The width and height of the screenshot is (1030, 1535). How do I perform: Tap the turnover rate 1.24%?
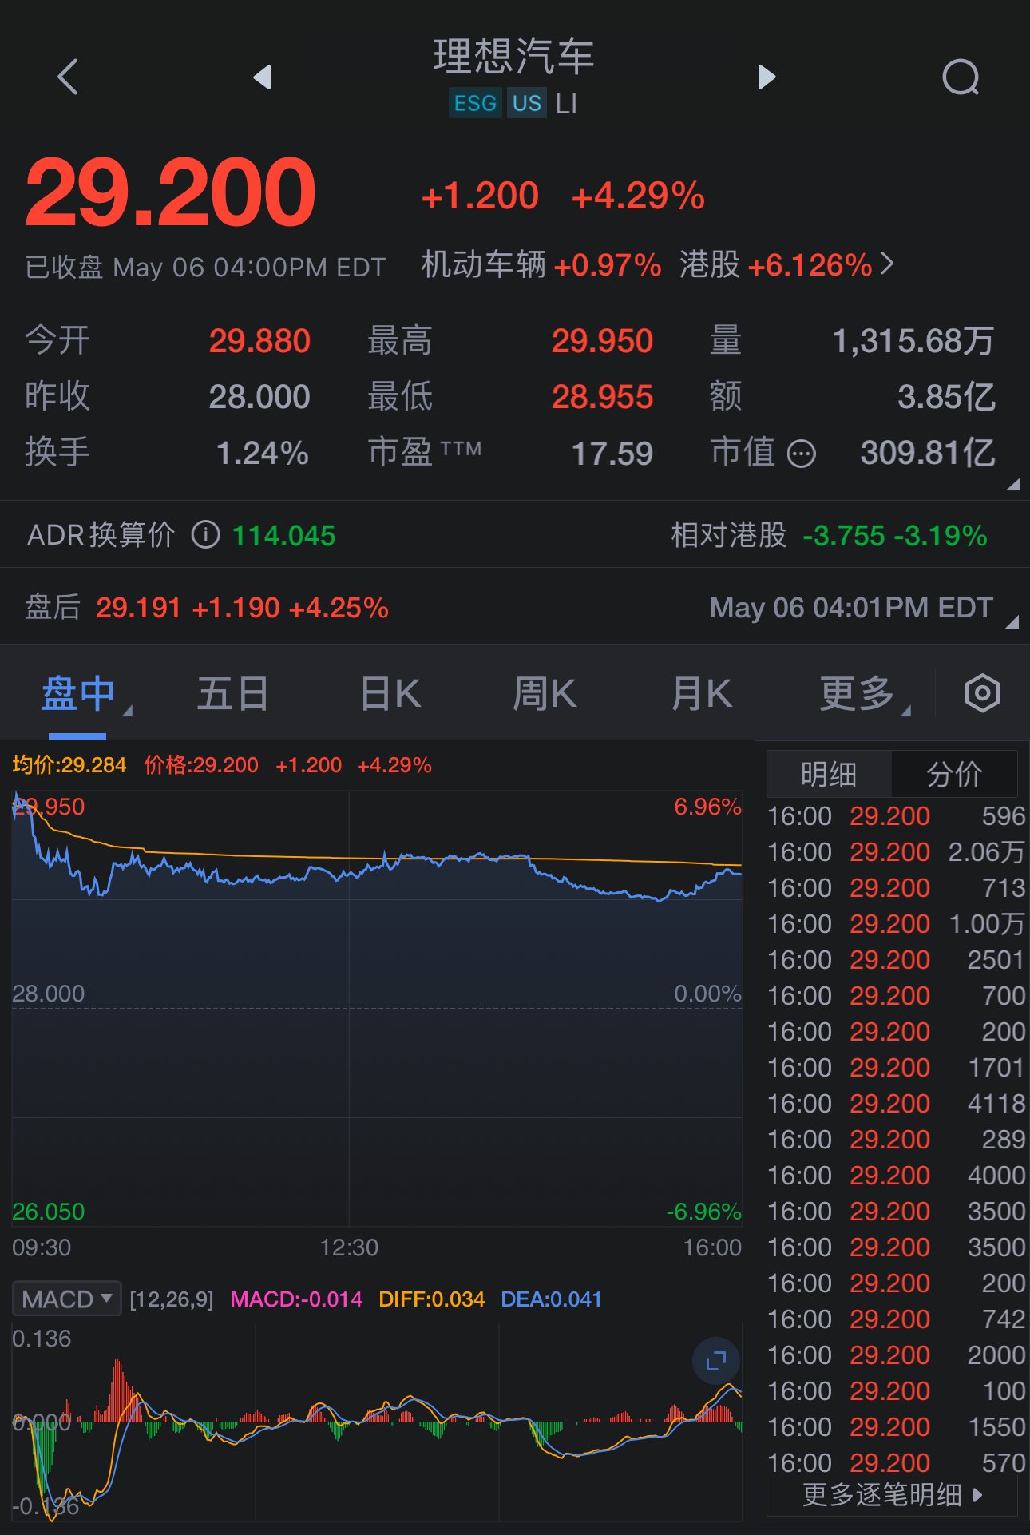click(263, 454)
